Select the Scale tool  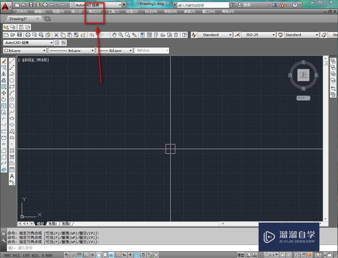tap(4, 106)
